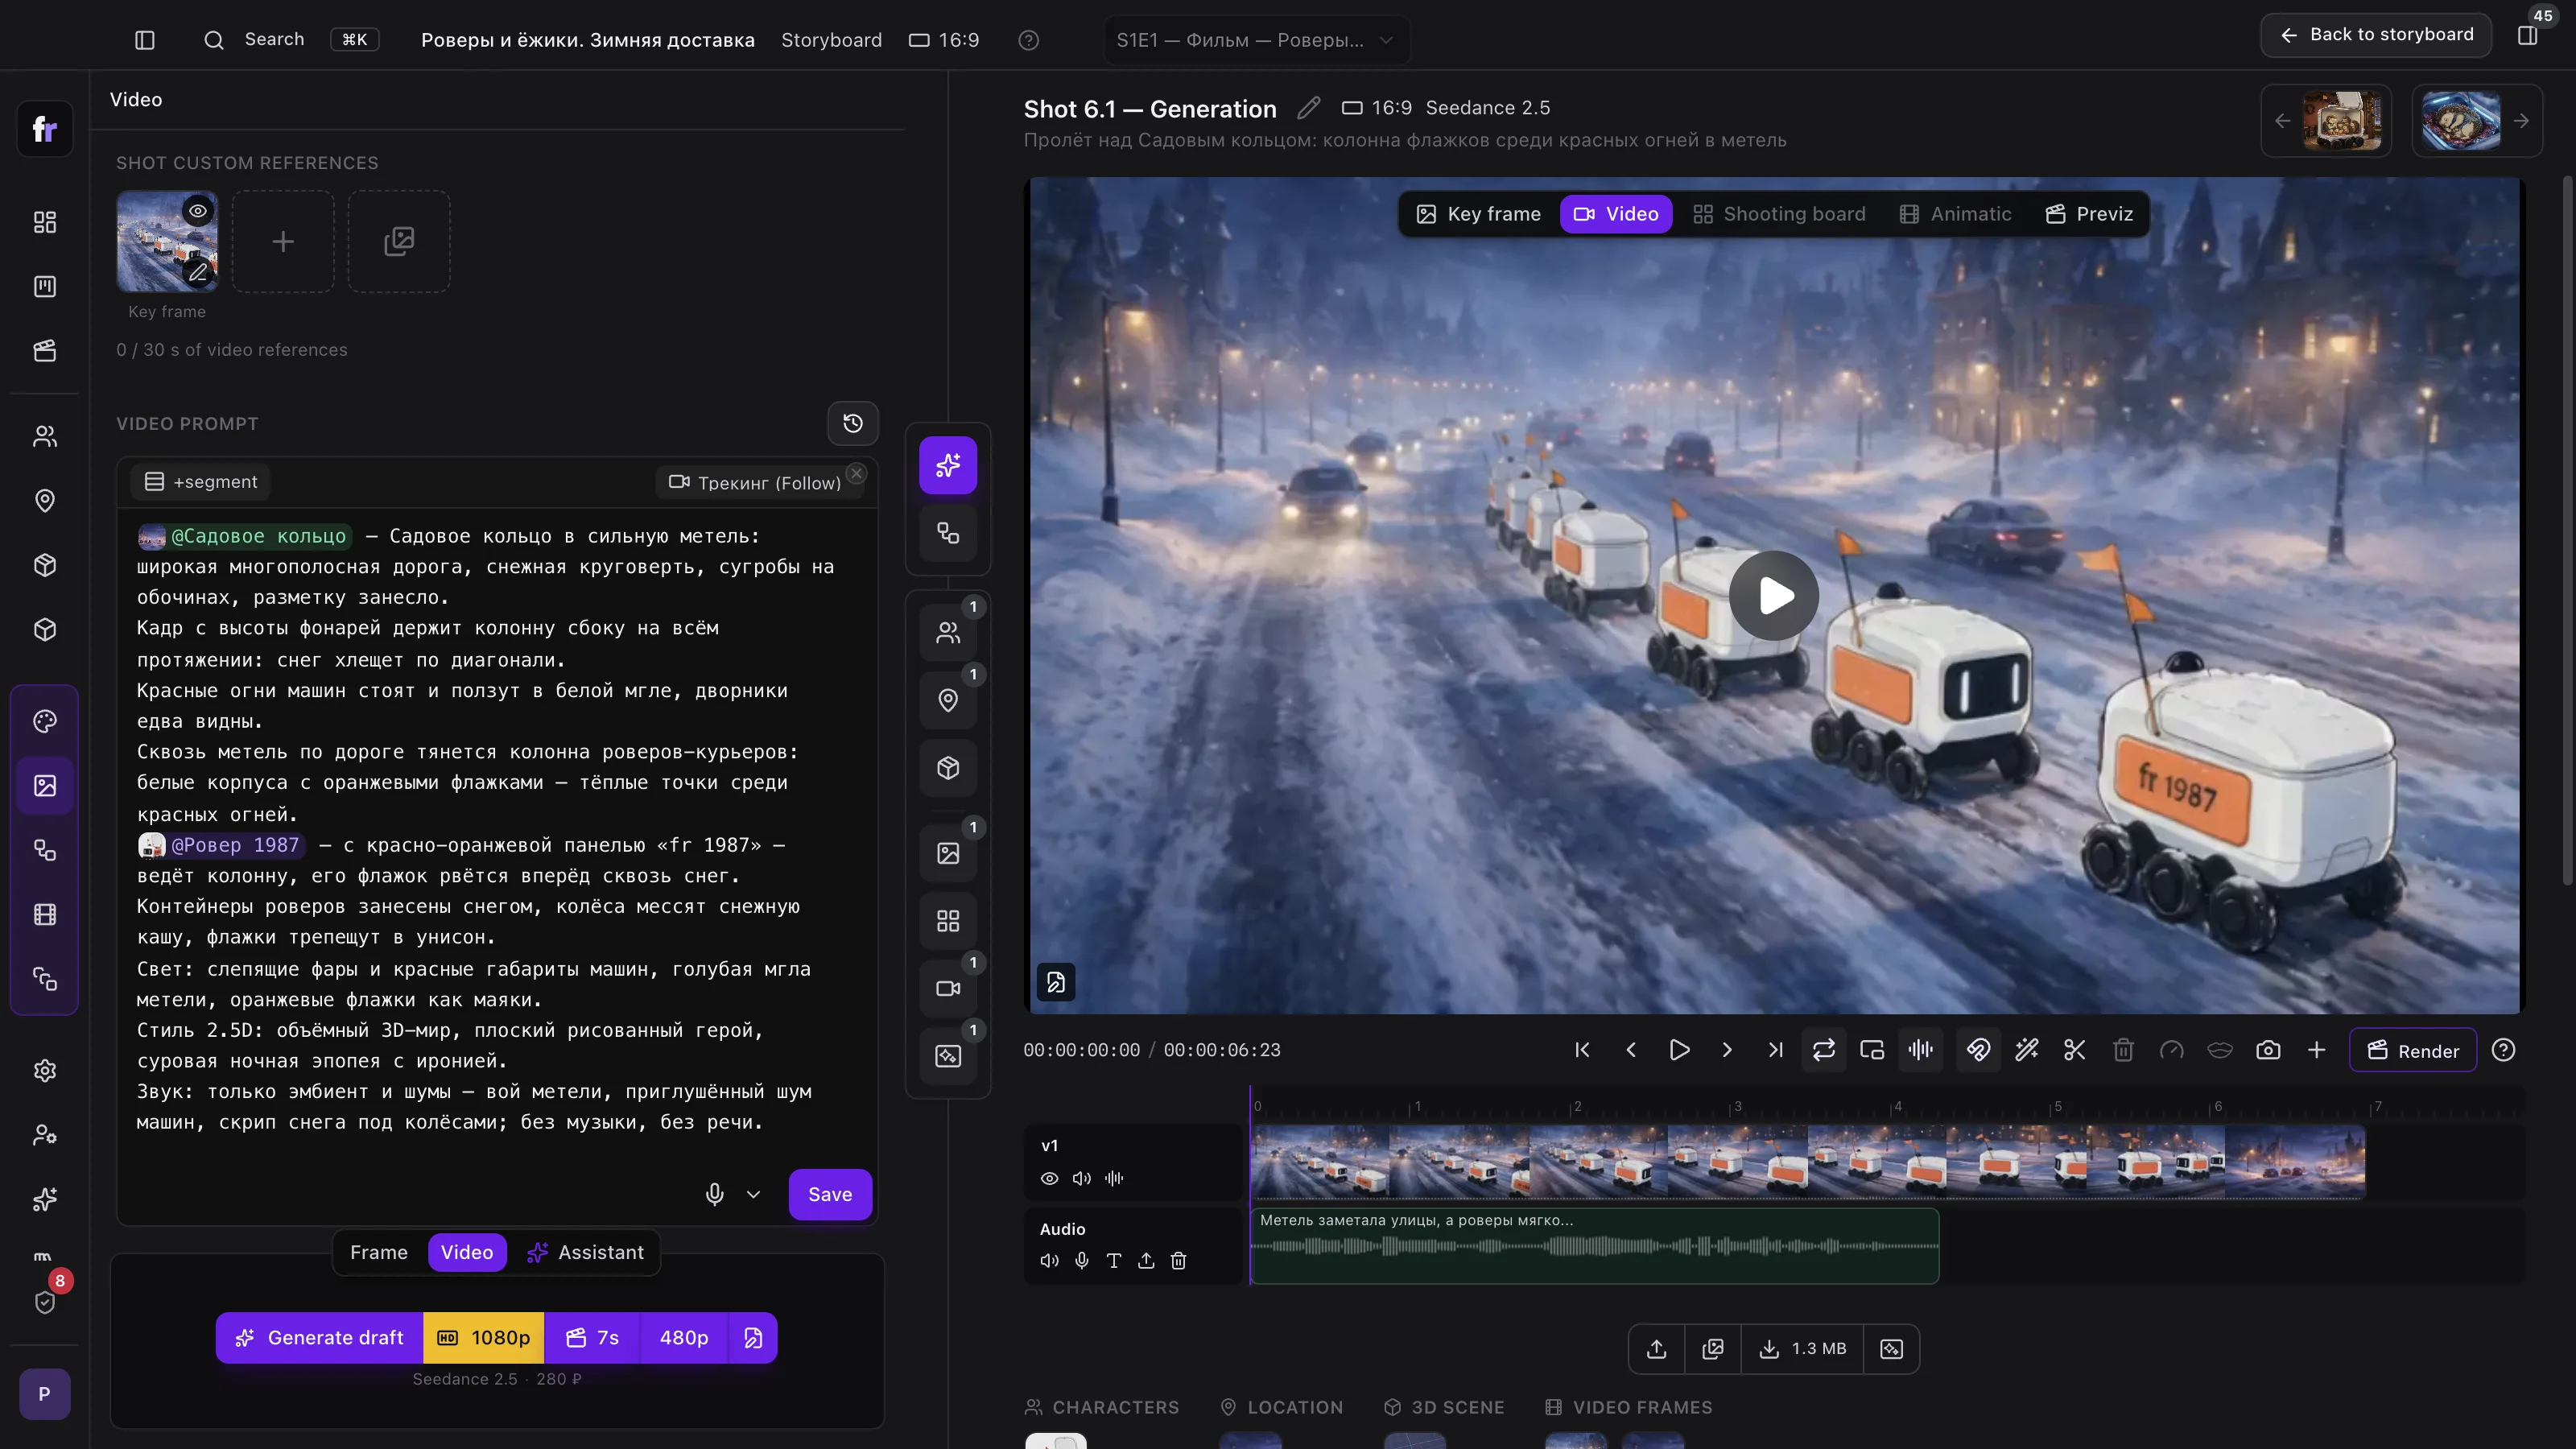Toggle the link icon in player toolbar
Viewport: 2576px width, 1449px height.
(1978, 1050)
